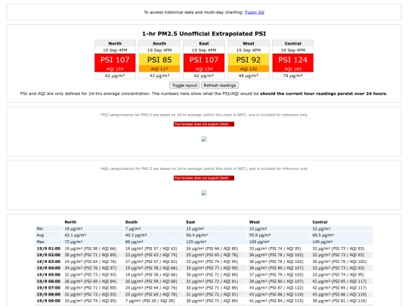This screenshot has height=306, width=408.
Task: Click the PSI categorization footnote text
Action: (204, 115)
